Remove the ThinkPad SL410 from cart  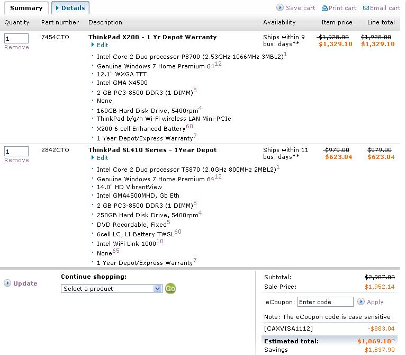16,160
